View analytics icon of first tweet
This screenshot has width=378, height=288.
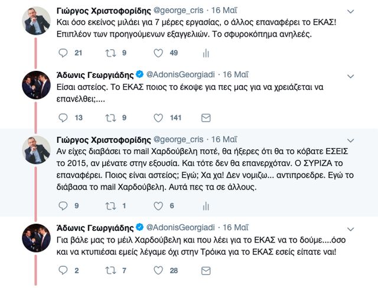206,53
